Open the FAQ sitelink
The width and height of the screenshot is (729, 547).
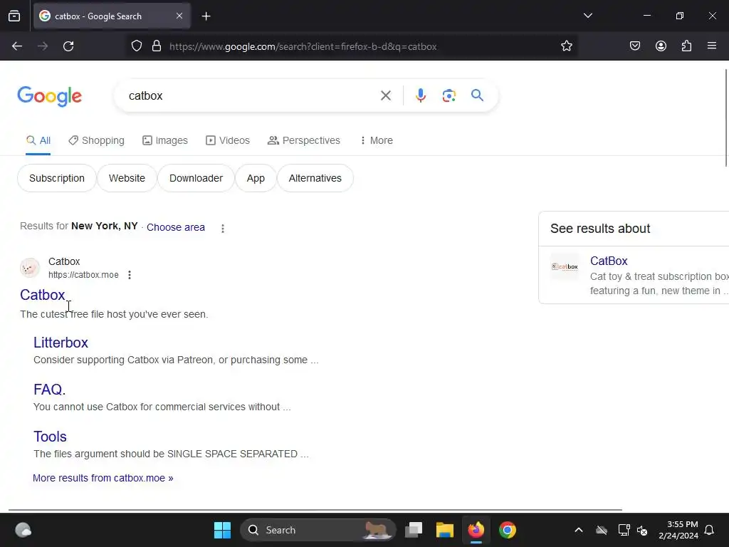coord(49,390)
